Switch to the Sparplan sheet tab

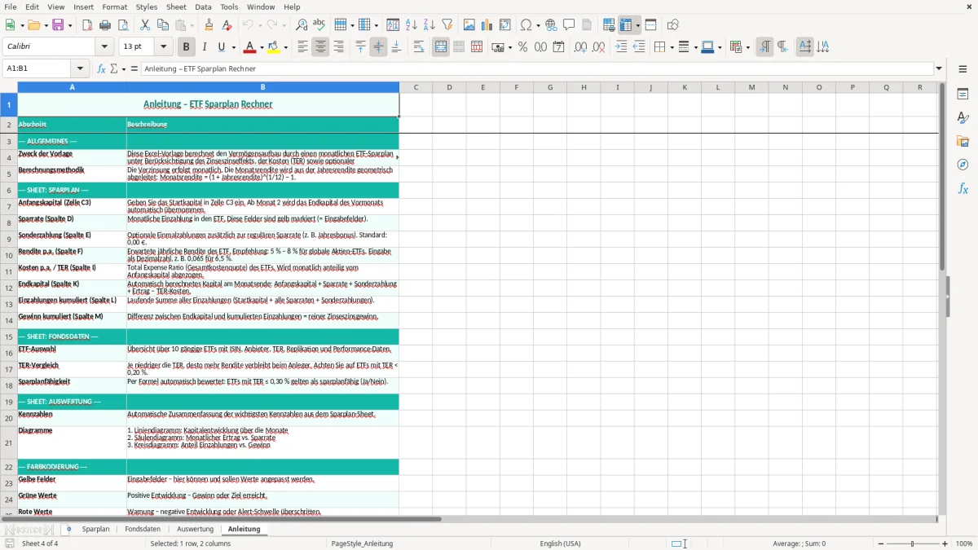[95, 529]
